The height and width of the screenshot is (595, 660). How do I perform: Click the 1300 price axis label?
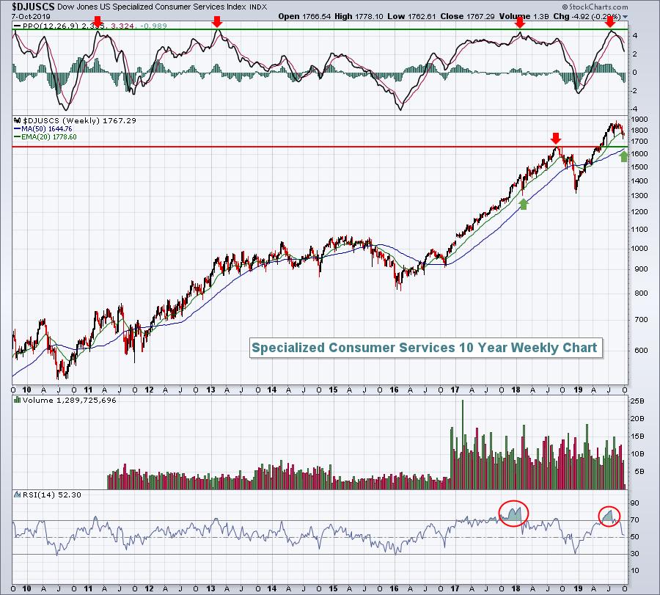639,196
